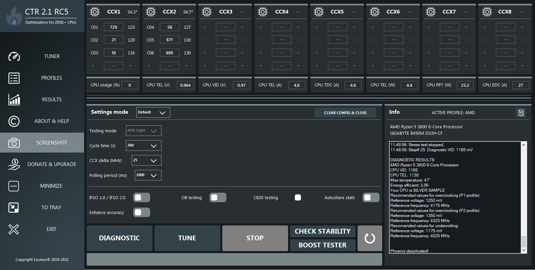Click the Results bar chart icon
The width and height of the screenshot is (535, 270).
(14, 100)
